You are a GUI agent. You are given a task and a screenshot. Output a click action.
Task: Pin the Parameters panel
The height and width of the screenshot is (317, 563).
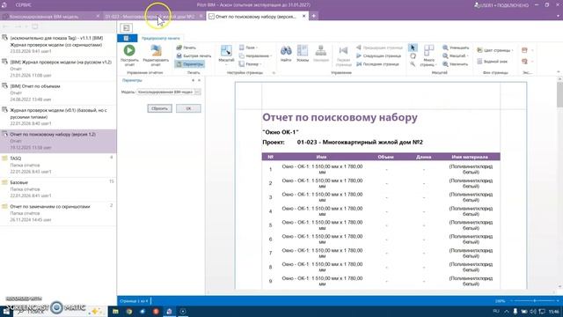click(x=193, y=80)
